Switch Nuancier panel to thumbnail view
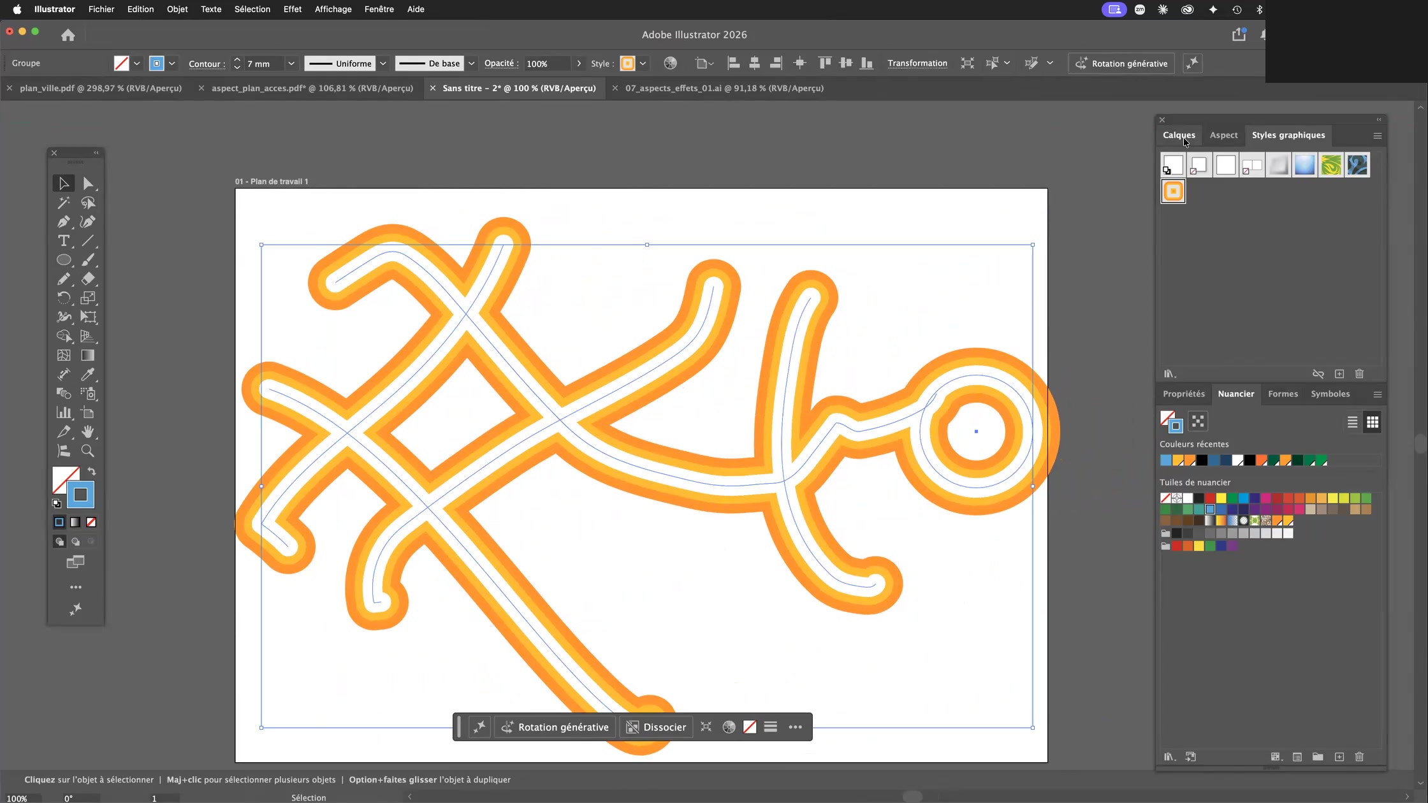Viewport: 1428px width, 803px height. coord(1373,422)
